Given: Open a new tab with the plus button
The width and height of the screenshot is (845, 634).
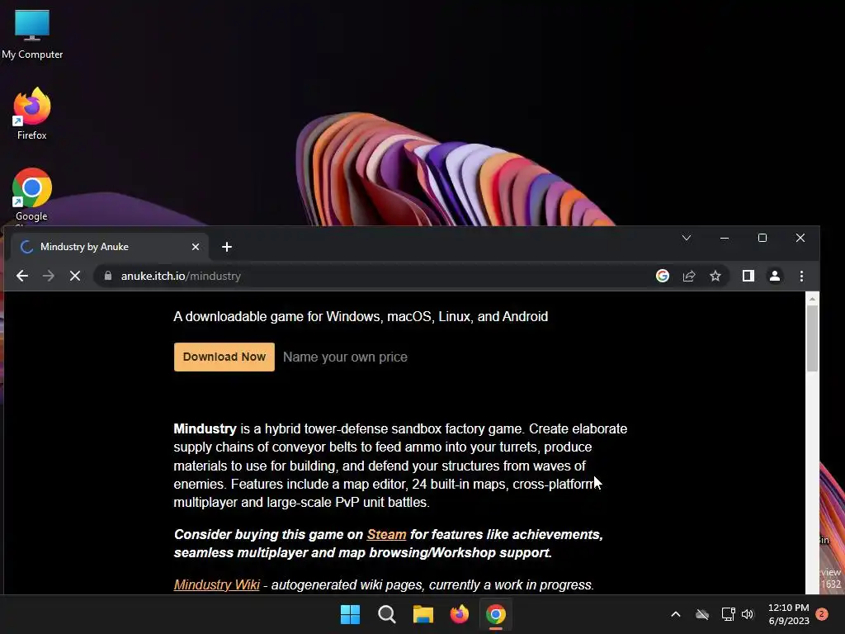Looking at the screenshot, I should point(227,247).
